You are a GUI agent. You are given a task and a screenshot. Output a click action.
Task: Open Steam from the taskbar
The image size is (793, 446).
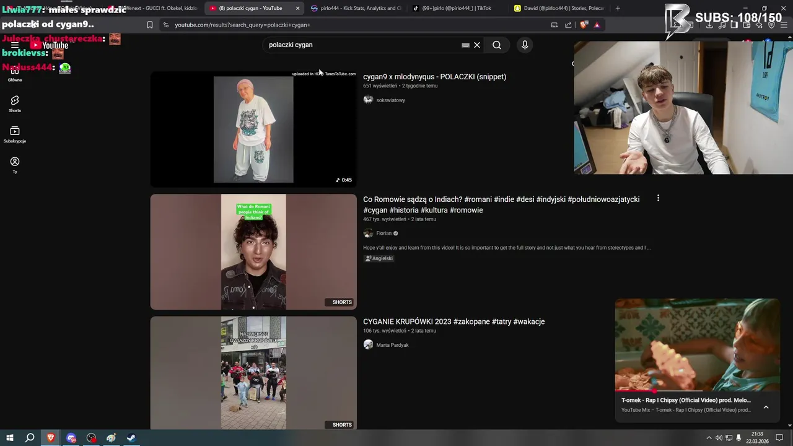[131, 438]
